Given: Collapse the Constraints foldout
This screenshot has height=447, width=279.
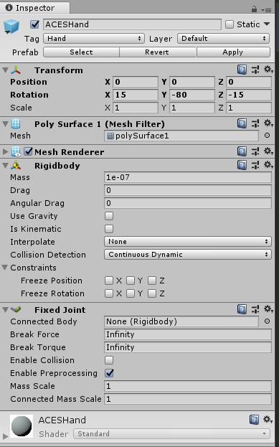Looking at the screenshot, I should point(5,268).
